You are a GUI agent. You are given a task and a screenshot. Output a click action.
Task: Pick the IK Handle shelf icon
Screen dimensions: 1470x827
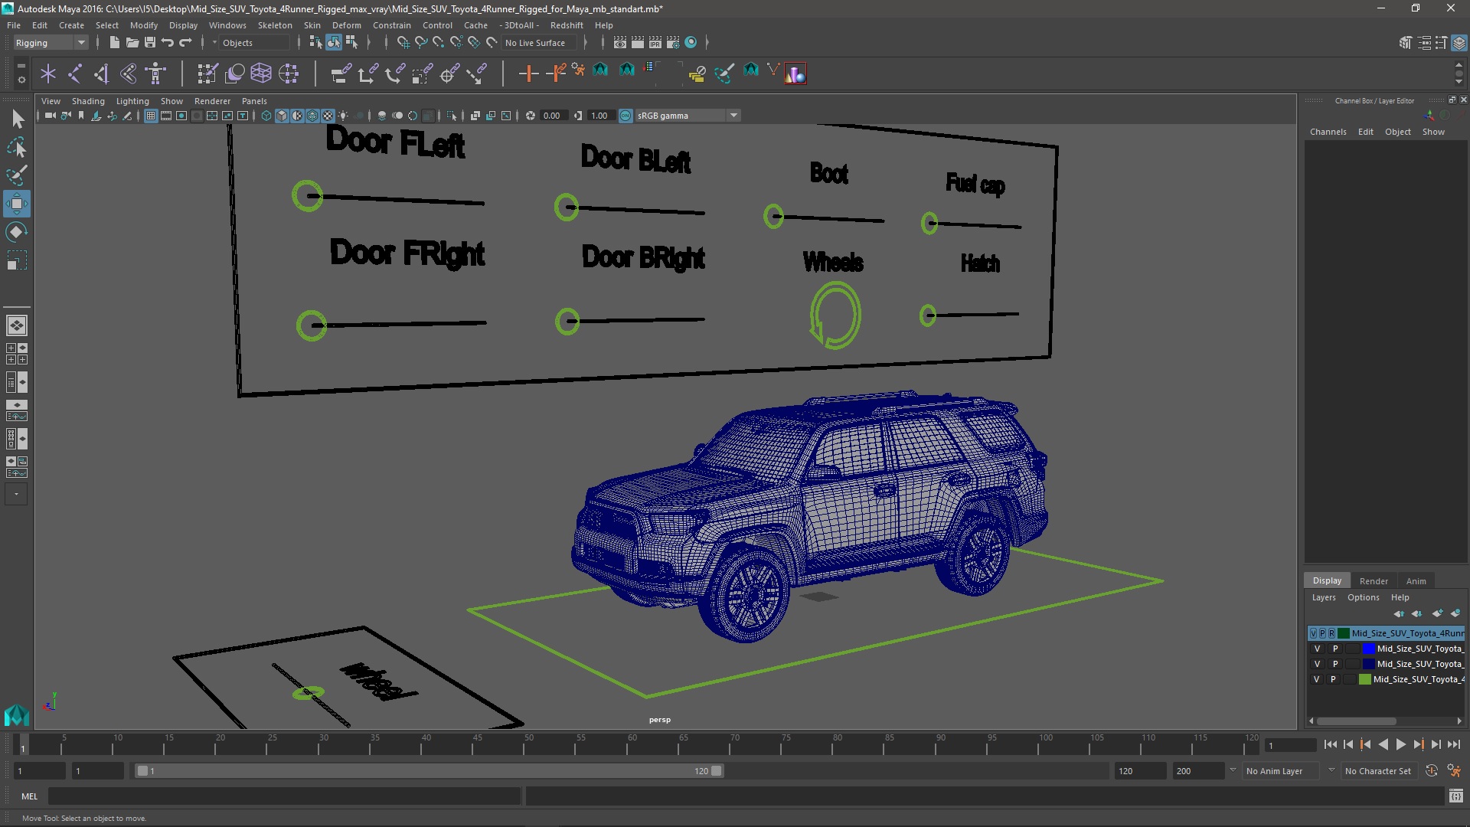102,74
